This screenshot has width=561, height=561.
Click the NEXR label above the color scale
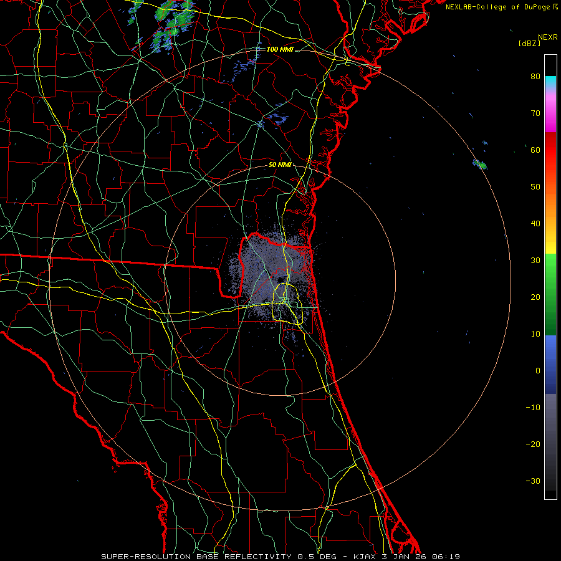(x=547, y=37)
